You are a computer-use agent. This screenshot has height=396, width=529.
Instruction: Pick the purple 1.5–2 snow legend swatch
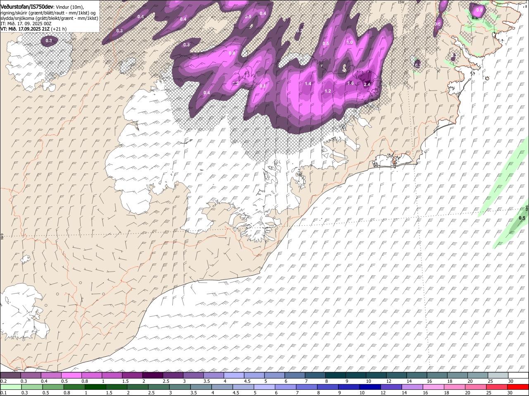[132, 376]
